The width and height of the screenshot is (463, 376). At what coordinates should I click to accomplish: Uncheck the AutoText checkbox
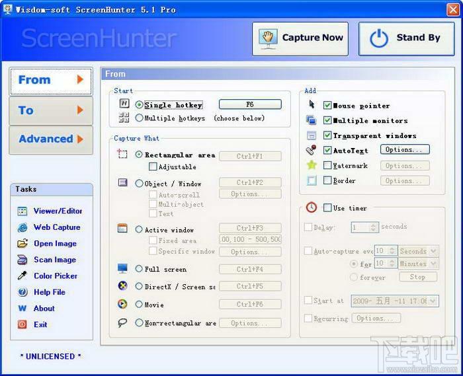coord(327,150)
